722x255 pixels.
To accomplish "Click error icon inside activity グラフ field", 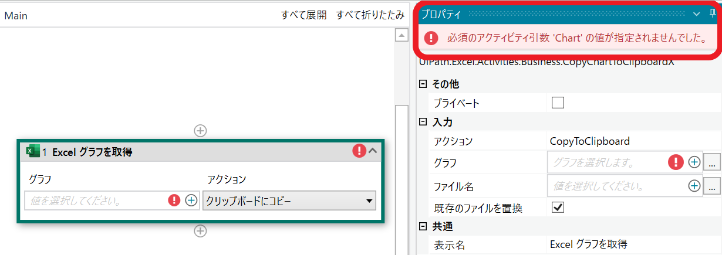I will pos(174,200).
